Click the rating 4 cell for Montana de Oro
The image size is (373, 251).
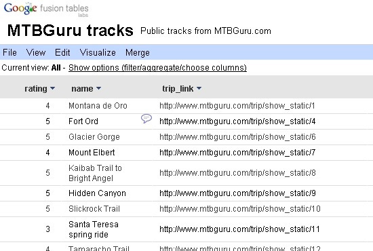[x=48, y=106]
